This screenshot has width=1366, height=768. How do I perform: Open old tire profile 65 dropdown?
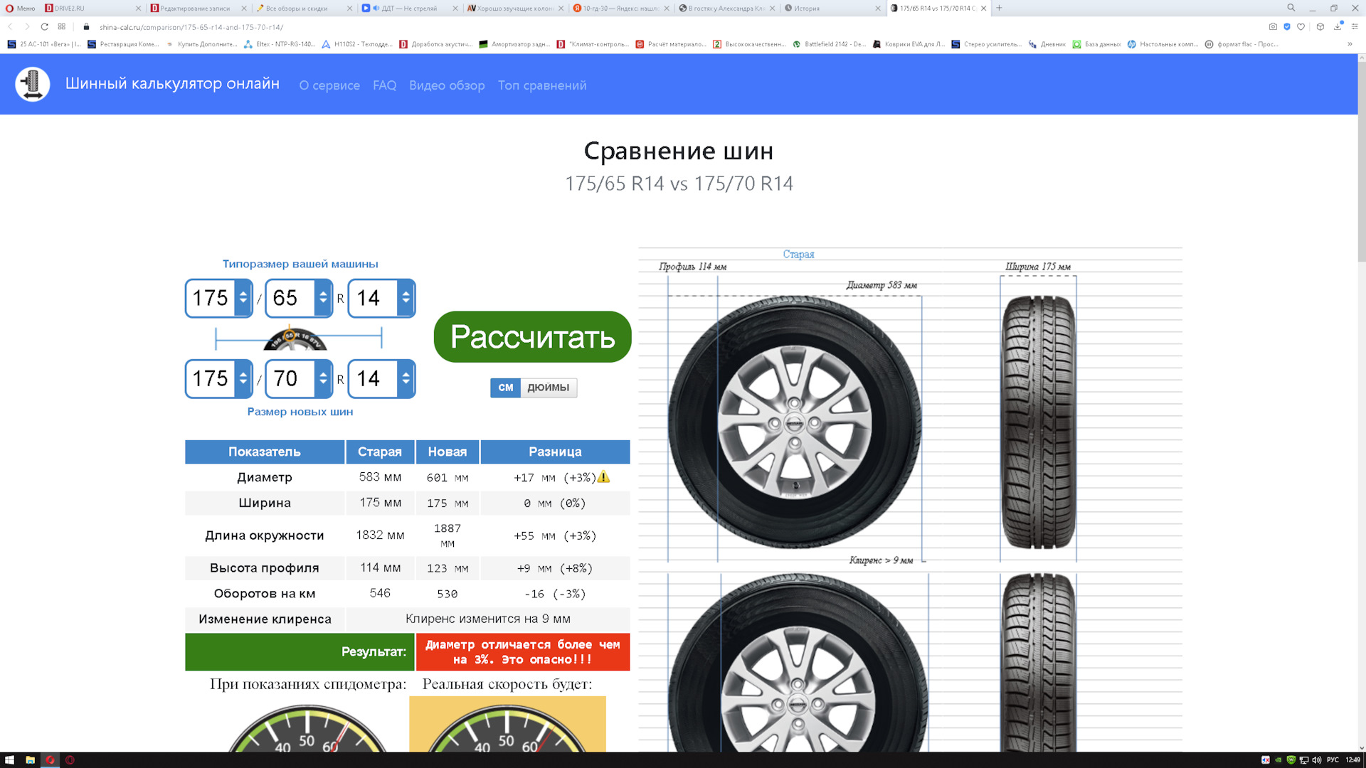299,298
